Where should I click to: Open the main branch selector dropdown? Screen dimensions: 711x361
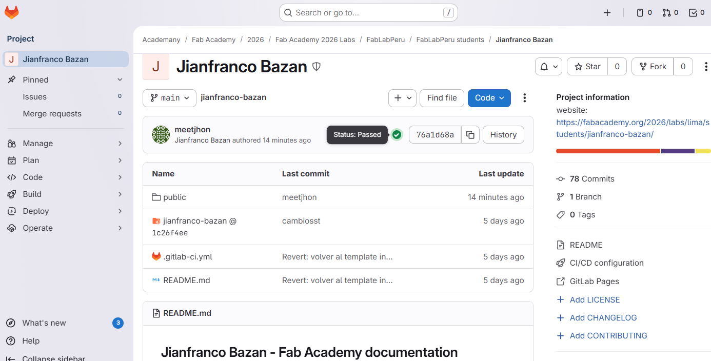(x=169, y=98)
